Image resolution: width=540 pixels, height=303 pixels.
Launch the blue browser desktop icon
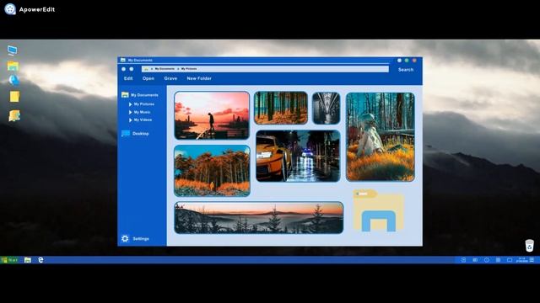coord(13,80)
